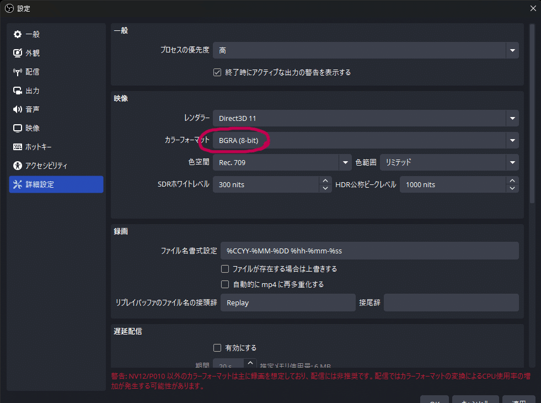This screenshot has width=541, height=403.
Task: Increase SDRホワイトレベル with the up stepper
Action: (325, 181)
